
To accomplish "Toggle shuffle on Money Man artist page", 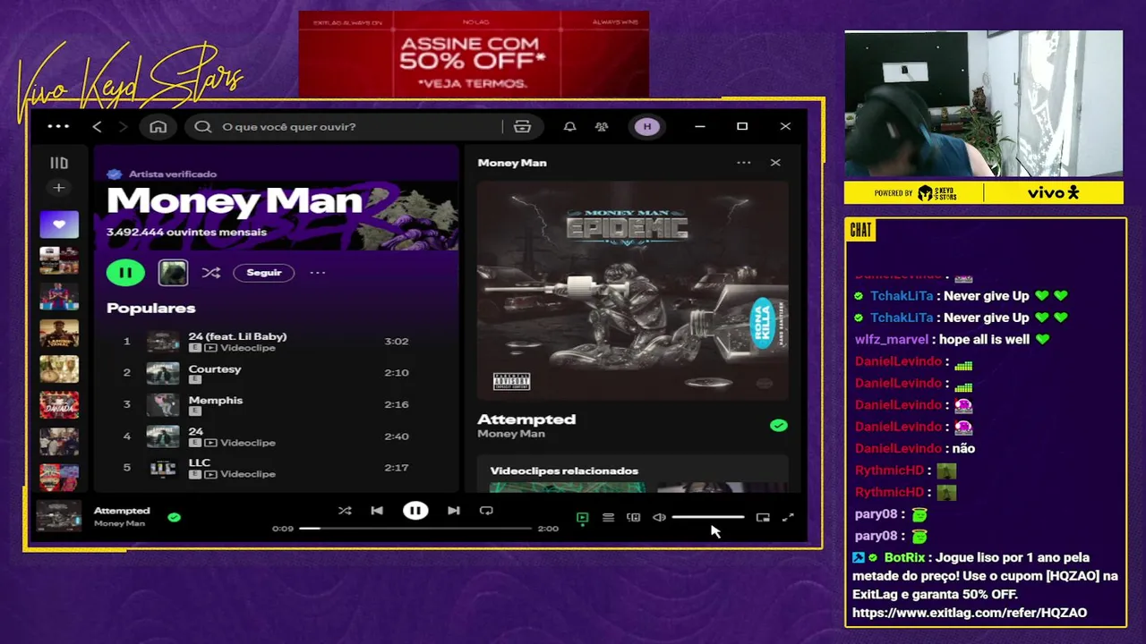I will tap(211, 273).
